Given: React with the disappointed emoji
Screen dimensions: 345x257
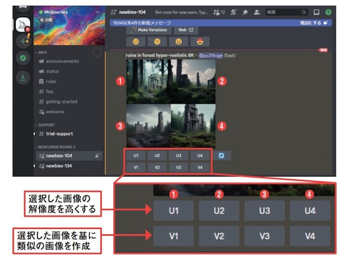Looking at the screenshot, I should click(157, 42).
